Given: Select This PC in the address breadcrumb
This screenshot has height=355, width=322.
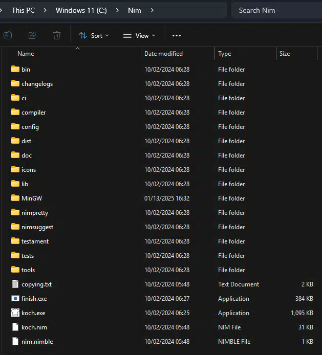Looking at the screenshot, I should [23, 10].
